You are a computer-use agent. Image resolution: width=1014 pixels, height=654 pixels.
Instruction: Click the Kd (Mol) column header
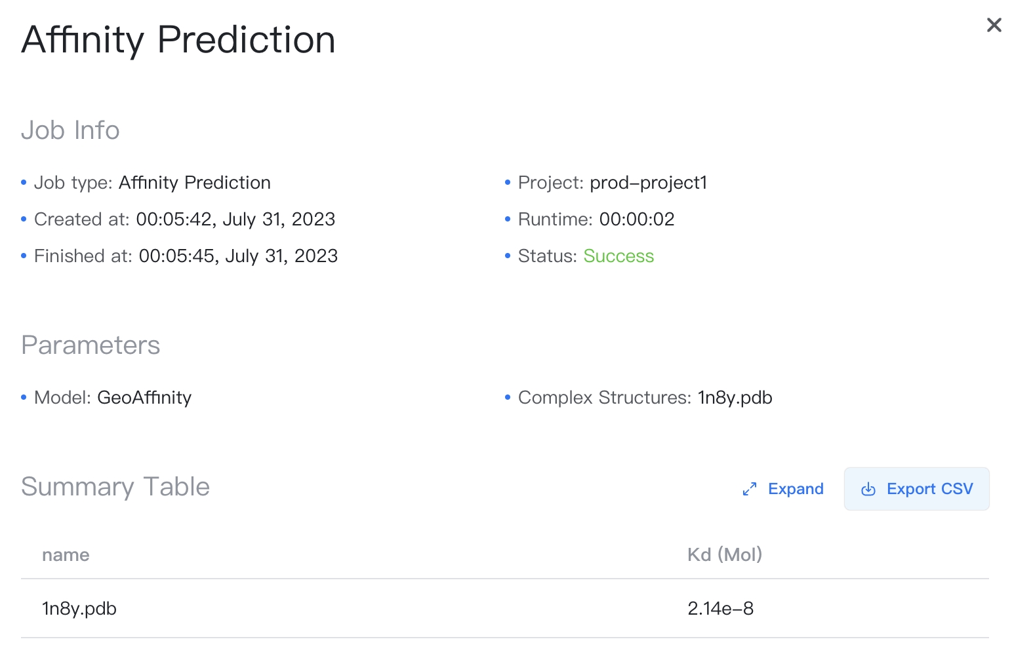pyautogui.click(x=725, y=554)
